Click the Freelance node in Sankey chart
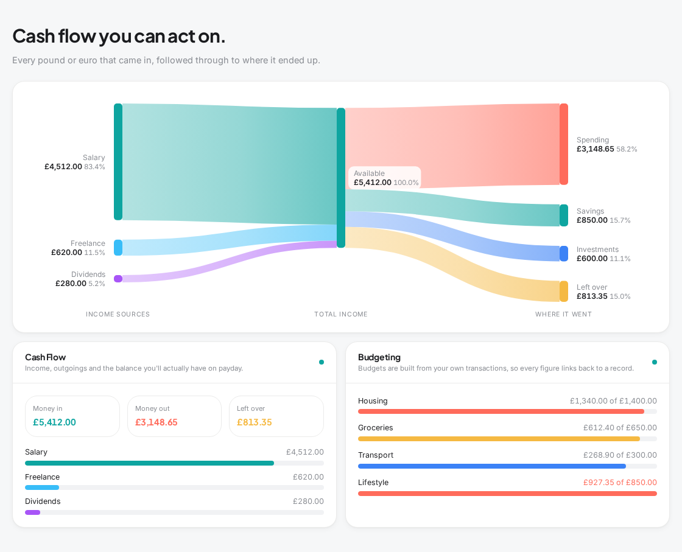Image resolution: width=682 pixels, height=552 pixels. pyautogui.click(x=118, y=247)
